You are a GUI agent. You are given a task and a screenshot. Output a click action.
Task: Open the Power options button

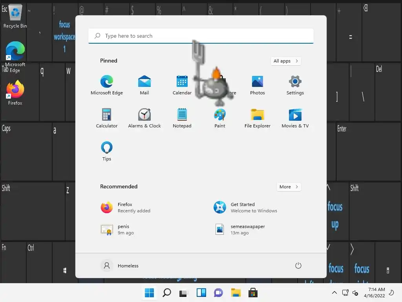click(x=298, y=265)
